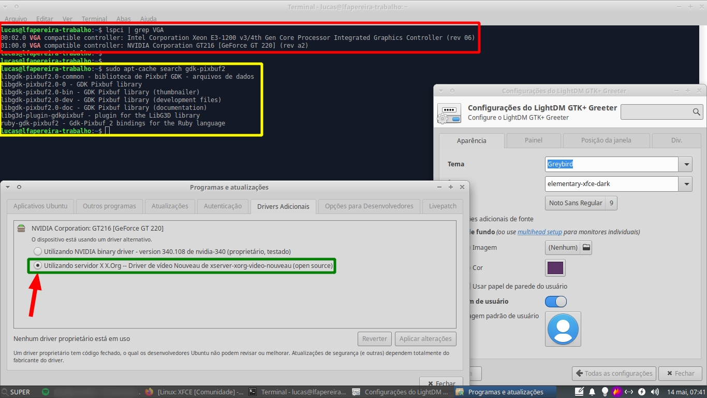Switch to Outros programas tab
Viewport: 707px width, 398px height.
109,206
